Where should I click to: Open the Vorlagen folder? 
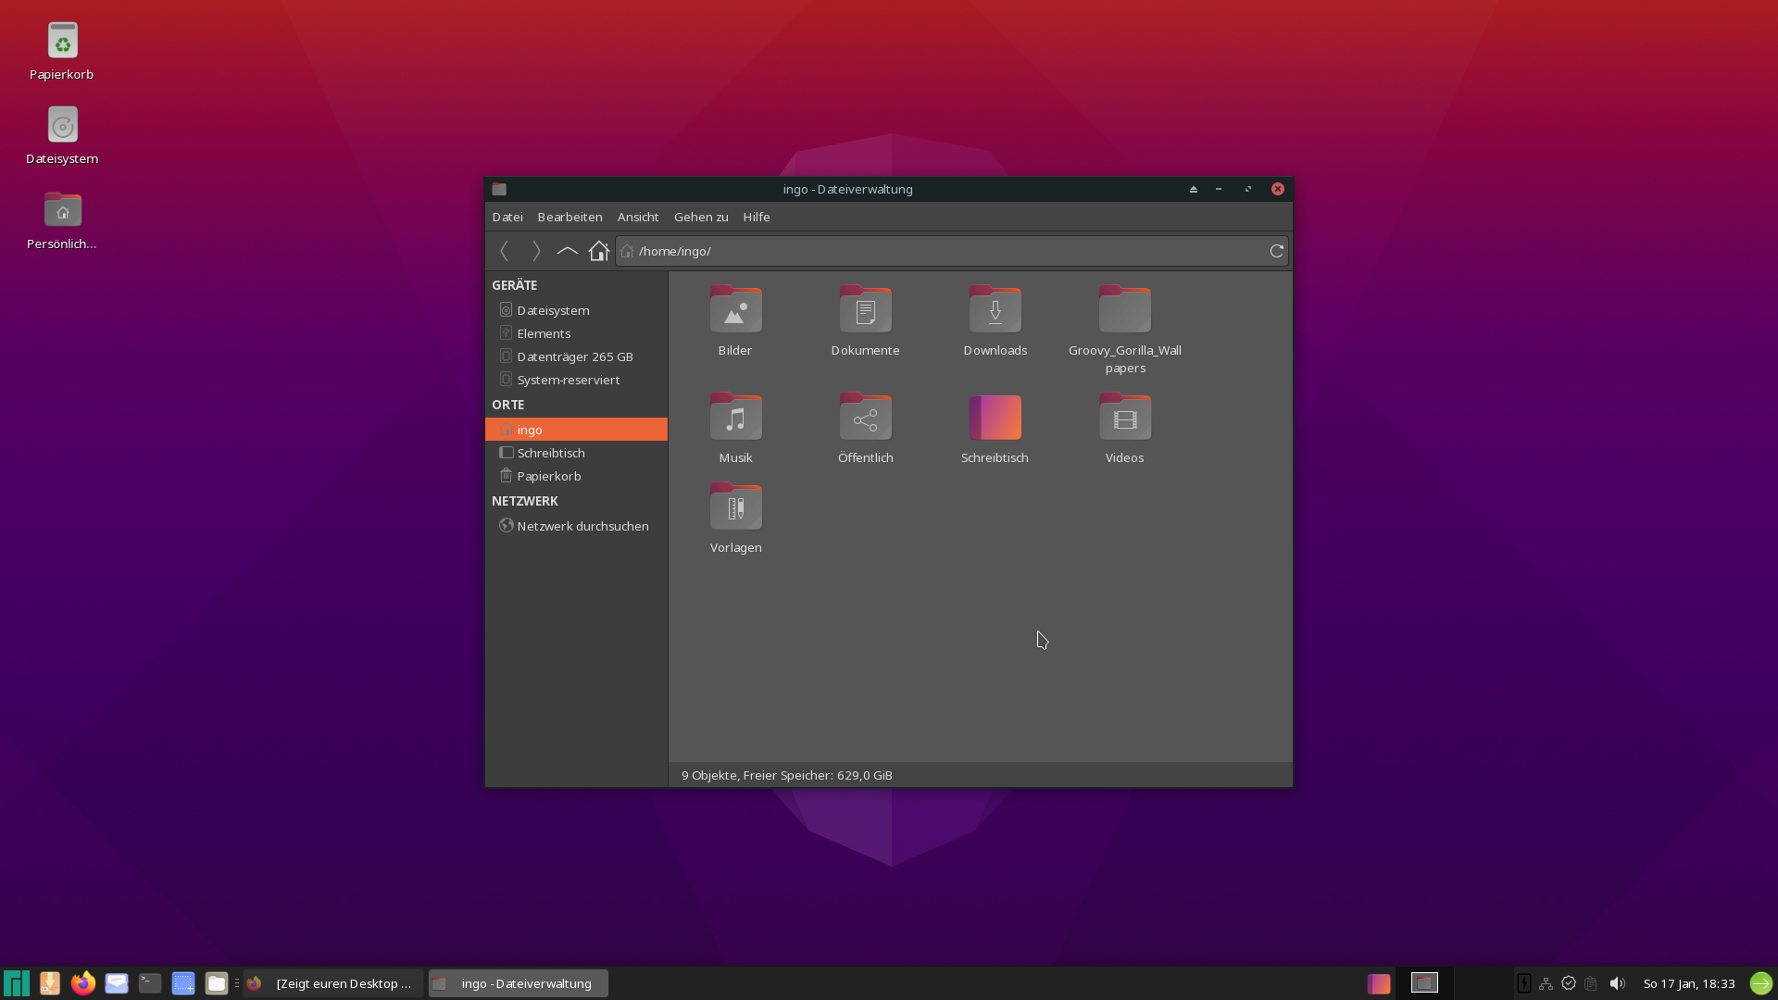735,518
